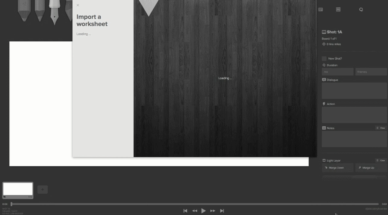Adjust the layer opacity slider

pos(354,177)
